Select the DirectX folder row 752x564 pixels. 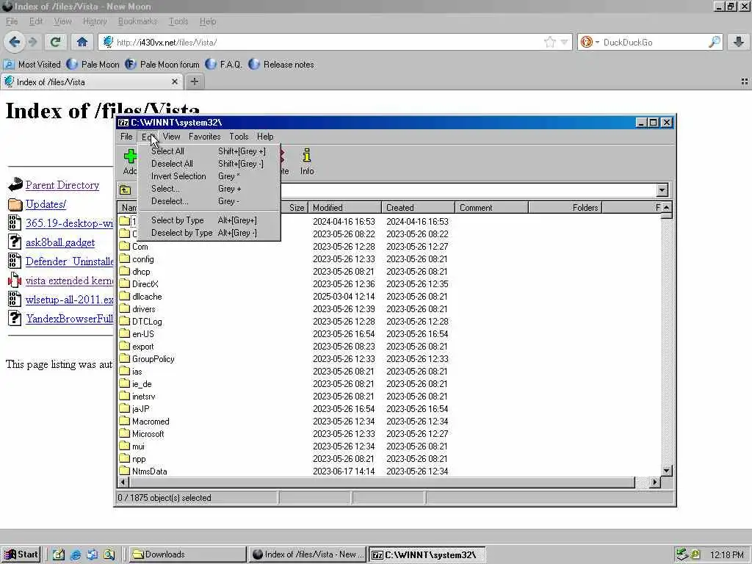click(388, 284)
